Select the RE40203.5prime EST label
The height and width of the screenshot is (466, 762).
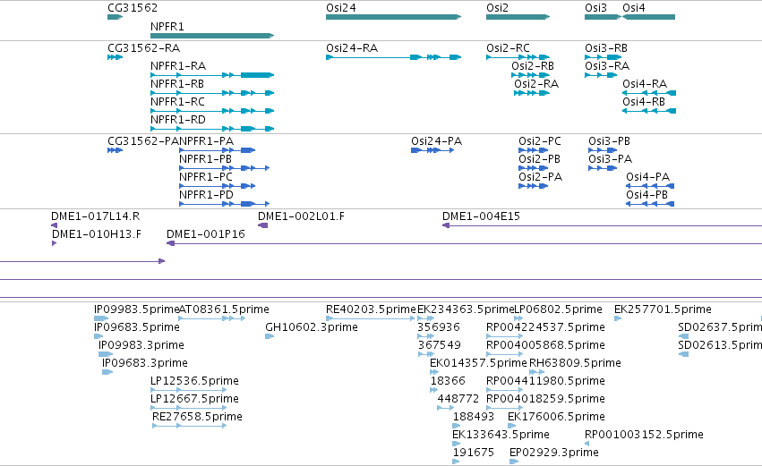[372, 309]
